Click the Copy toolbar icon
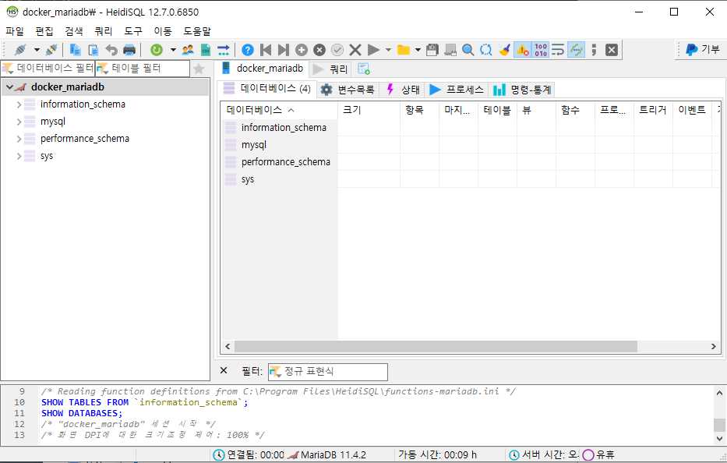Viewport: 727px width, 463px height. tap(75, 50)
